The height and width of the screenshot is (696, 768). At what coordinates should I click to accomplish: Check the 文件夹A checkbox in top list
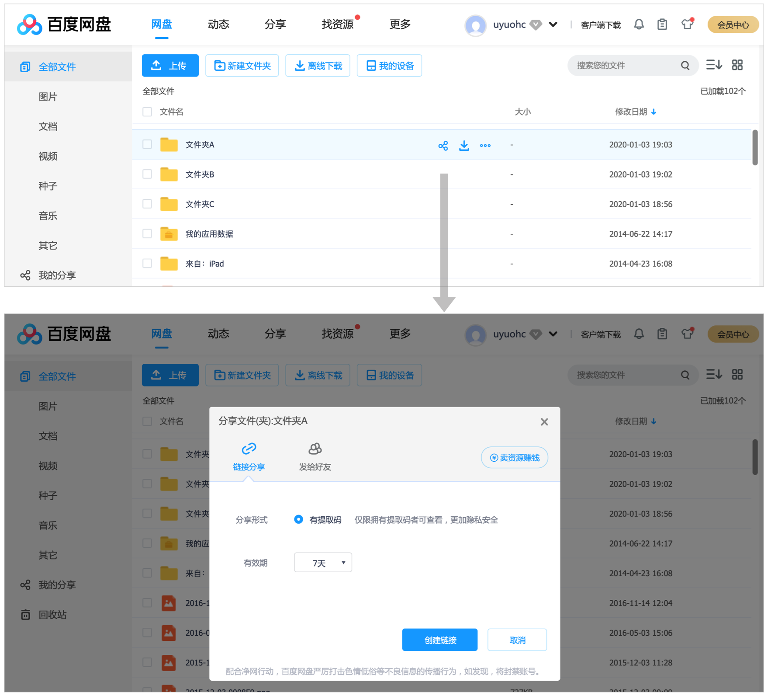coord(147,144)
